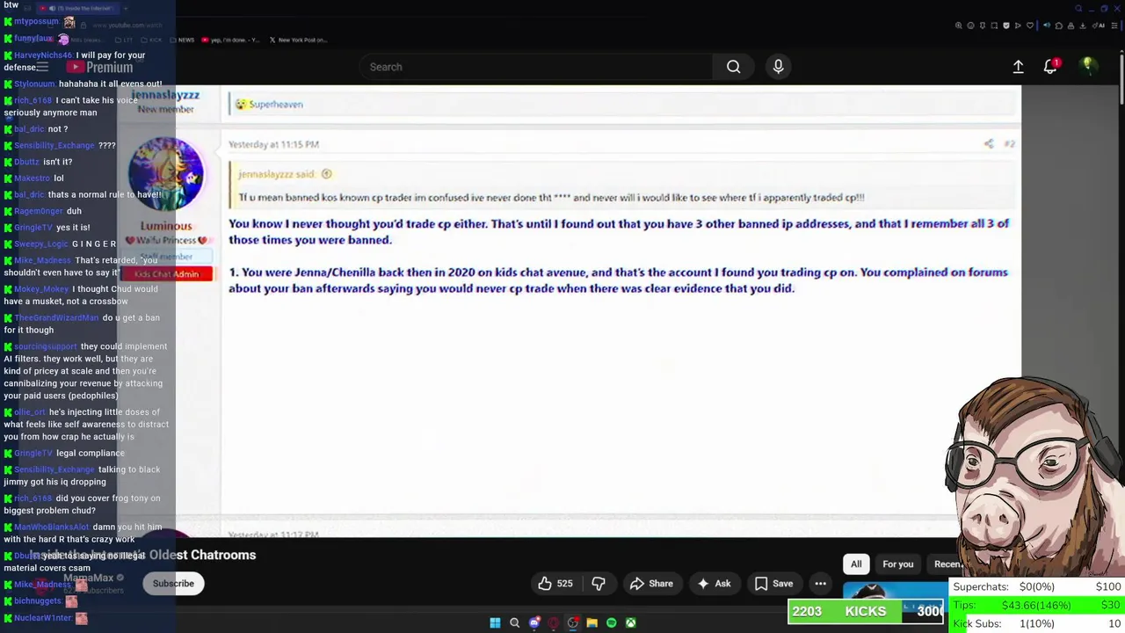The width and height of the screenshot is (1125, 633).
Task: Save the video to a playlist
Action: pos(773,584)
